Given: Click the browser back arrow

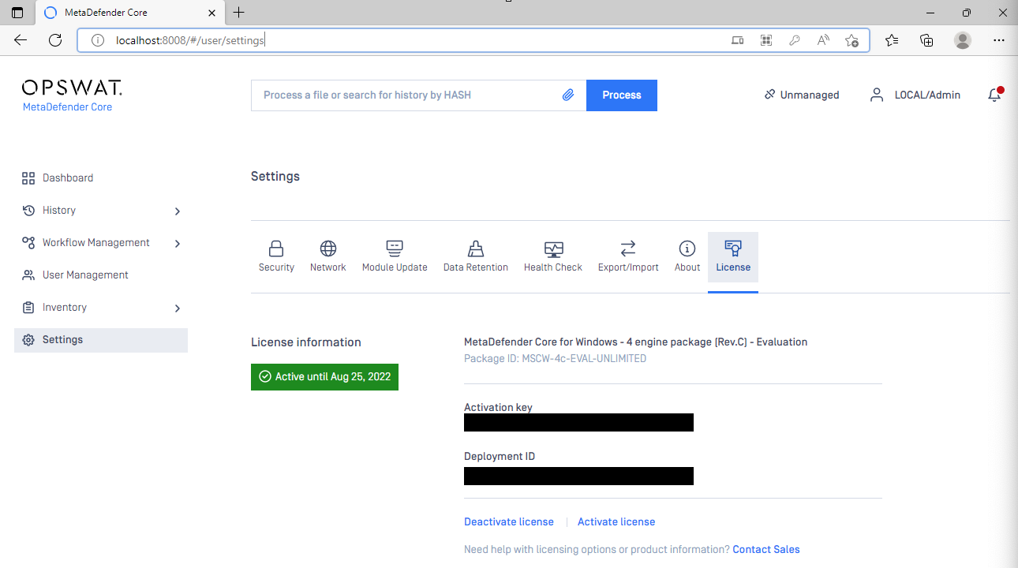Looking at the screenshot, I should pyautogui.click(x=21, y=40).
